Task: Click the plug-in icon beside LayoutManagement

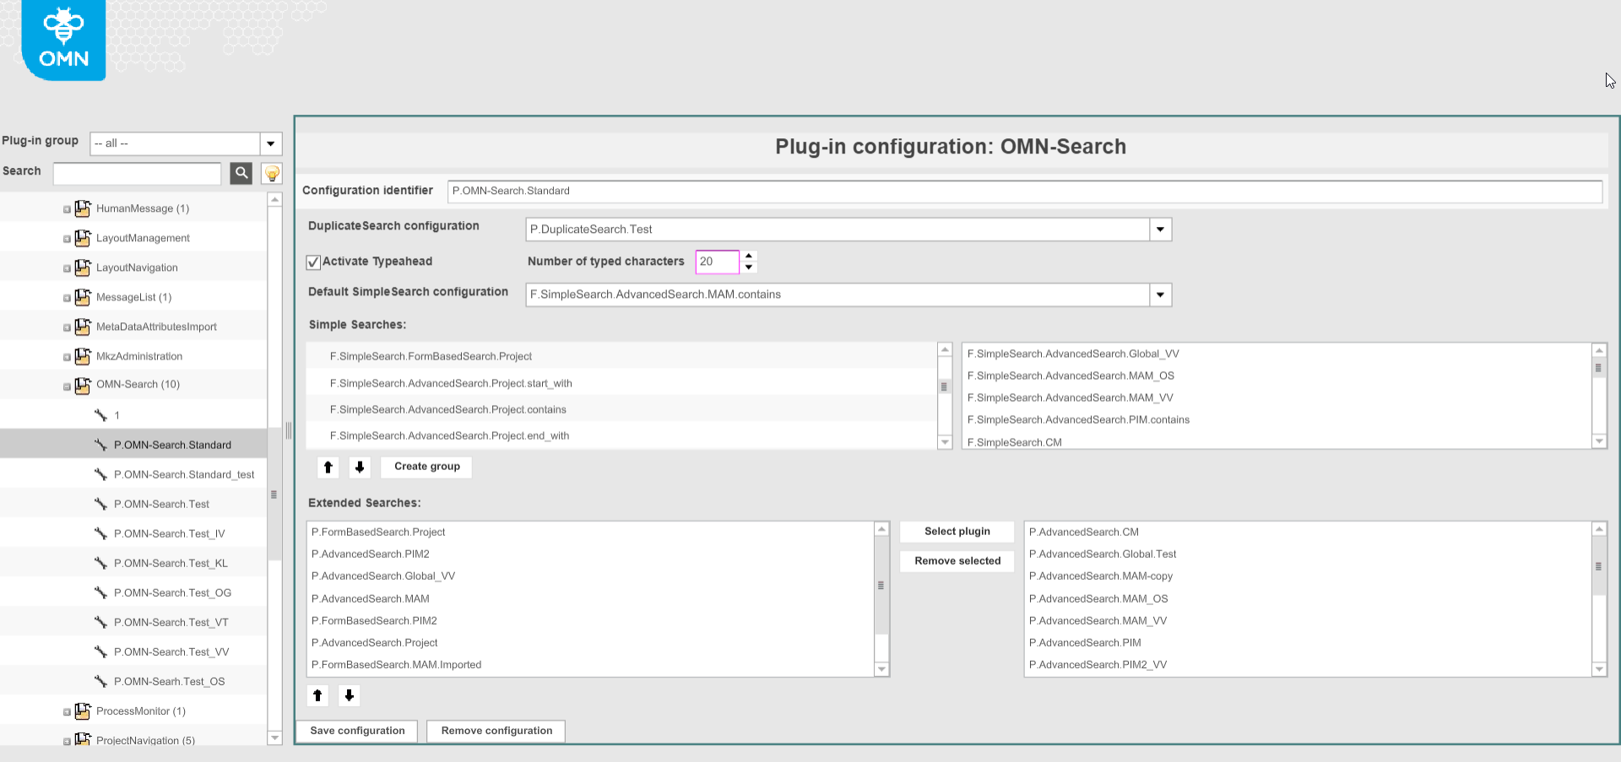Action: tap(83, 238)
